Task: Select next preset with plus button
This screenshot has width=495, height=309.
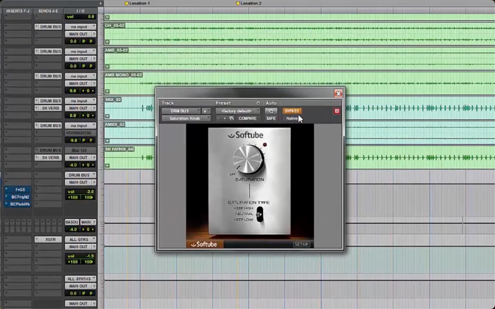Action: pos(225,118)
